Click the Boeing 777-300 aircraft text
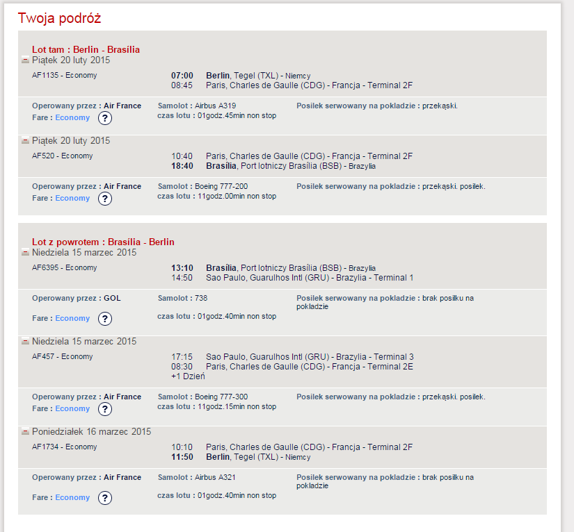The height and width of the screenshot is (532, 574). (221, 397)
